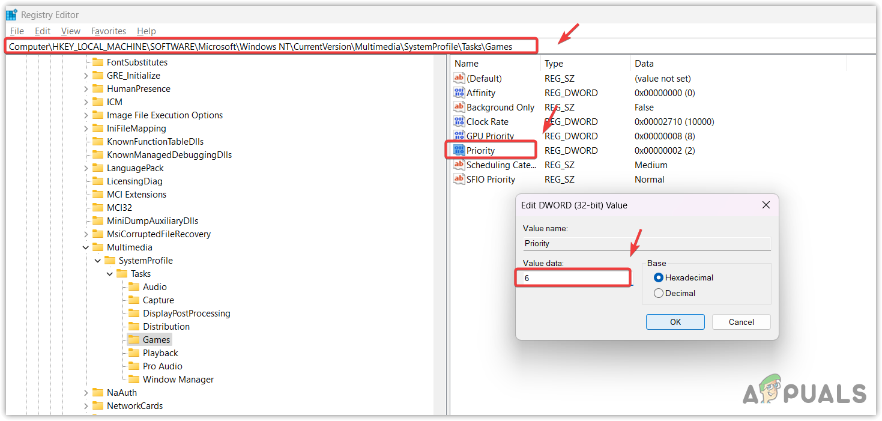Collapse the Tasks key
Screen dimensions: 882x421
tap(109, 273)
